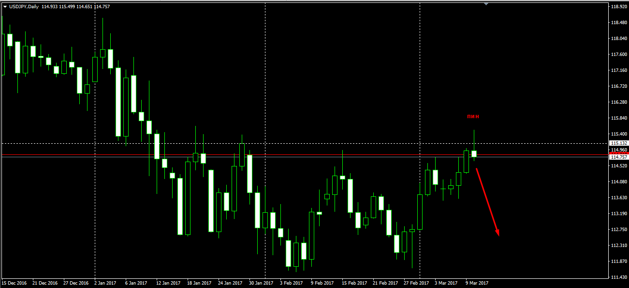Click the 6 Jan 2017 date label
The image size is (629, 288).
click(x=136, y=283)
